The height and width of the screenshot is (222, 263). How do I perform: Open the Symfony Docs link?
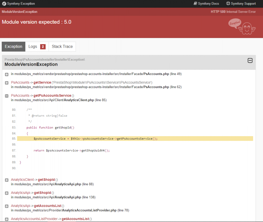206,4
